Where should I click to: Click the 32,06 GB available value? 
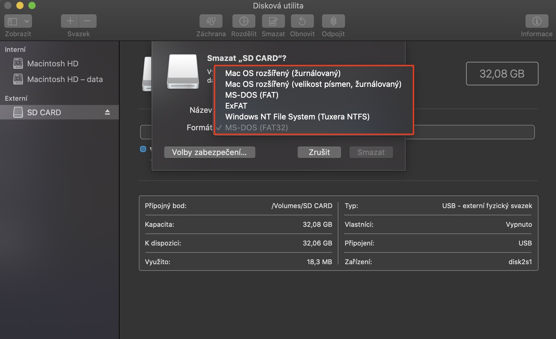pyautogui.click(x=317, y=243)
